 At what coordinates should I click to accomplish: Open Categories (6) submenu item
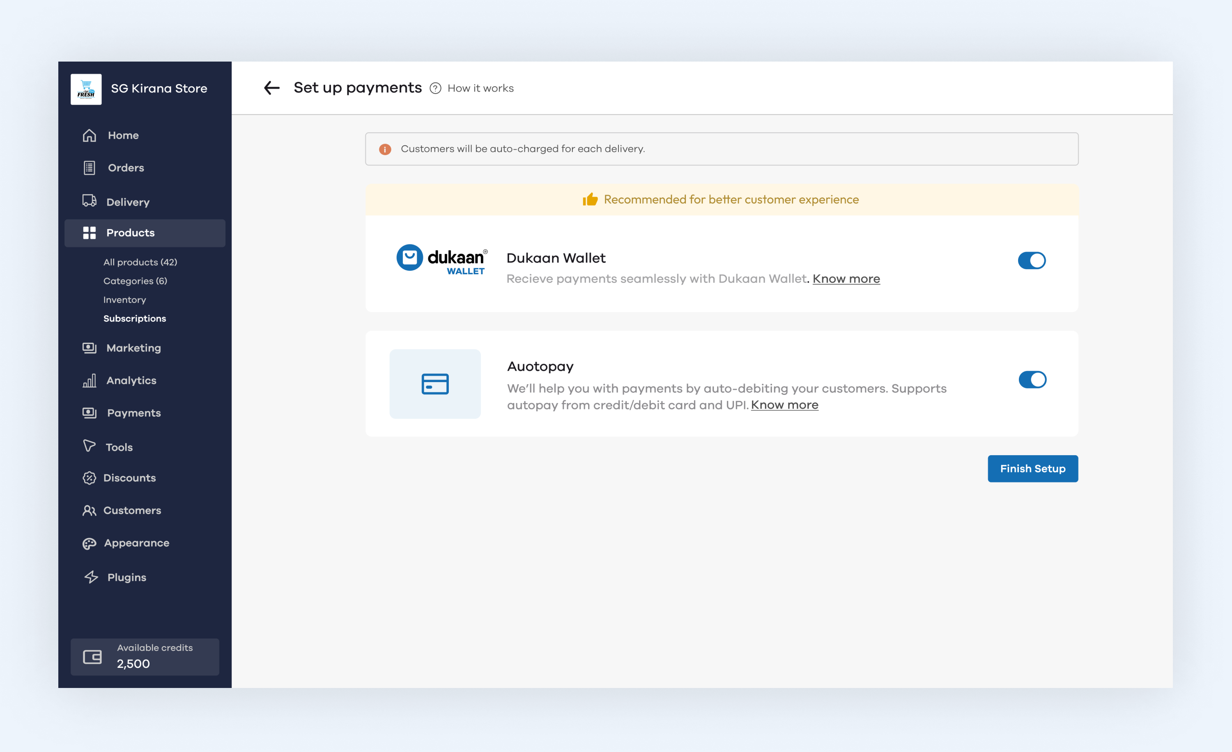tap(136, 281)
